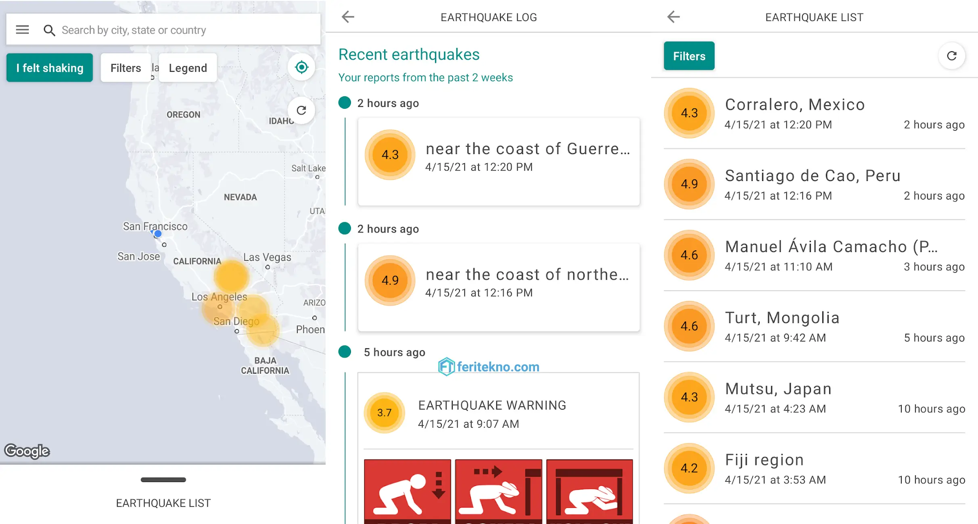Click the Google logo on the map
The width and height of the screenshot is (978, 524).
pyautogui.click(x=27, y=451)
